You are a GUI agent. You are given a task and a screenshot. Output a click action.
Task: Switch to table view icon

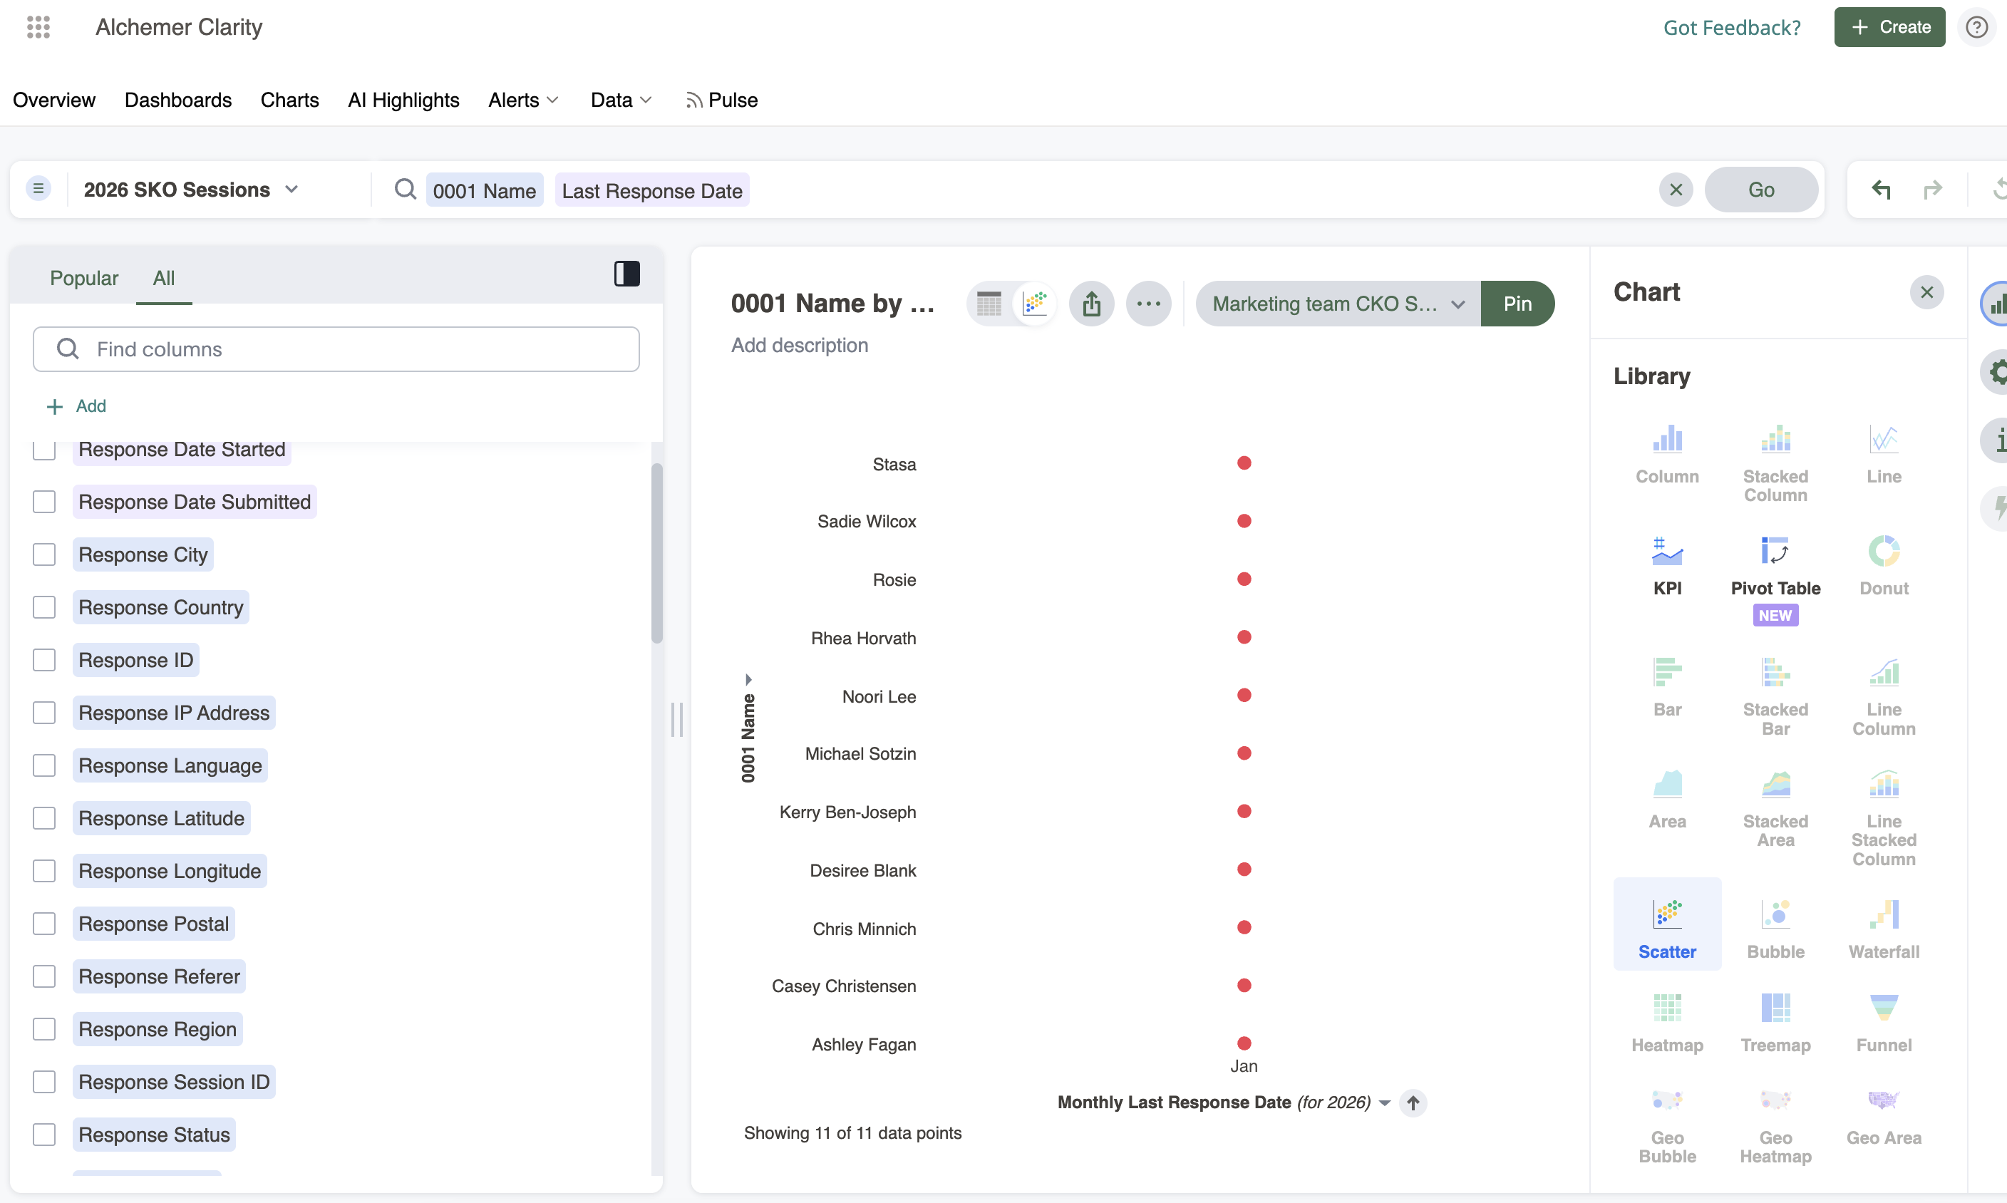(x=989, y=304)
